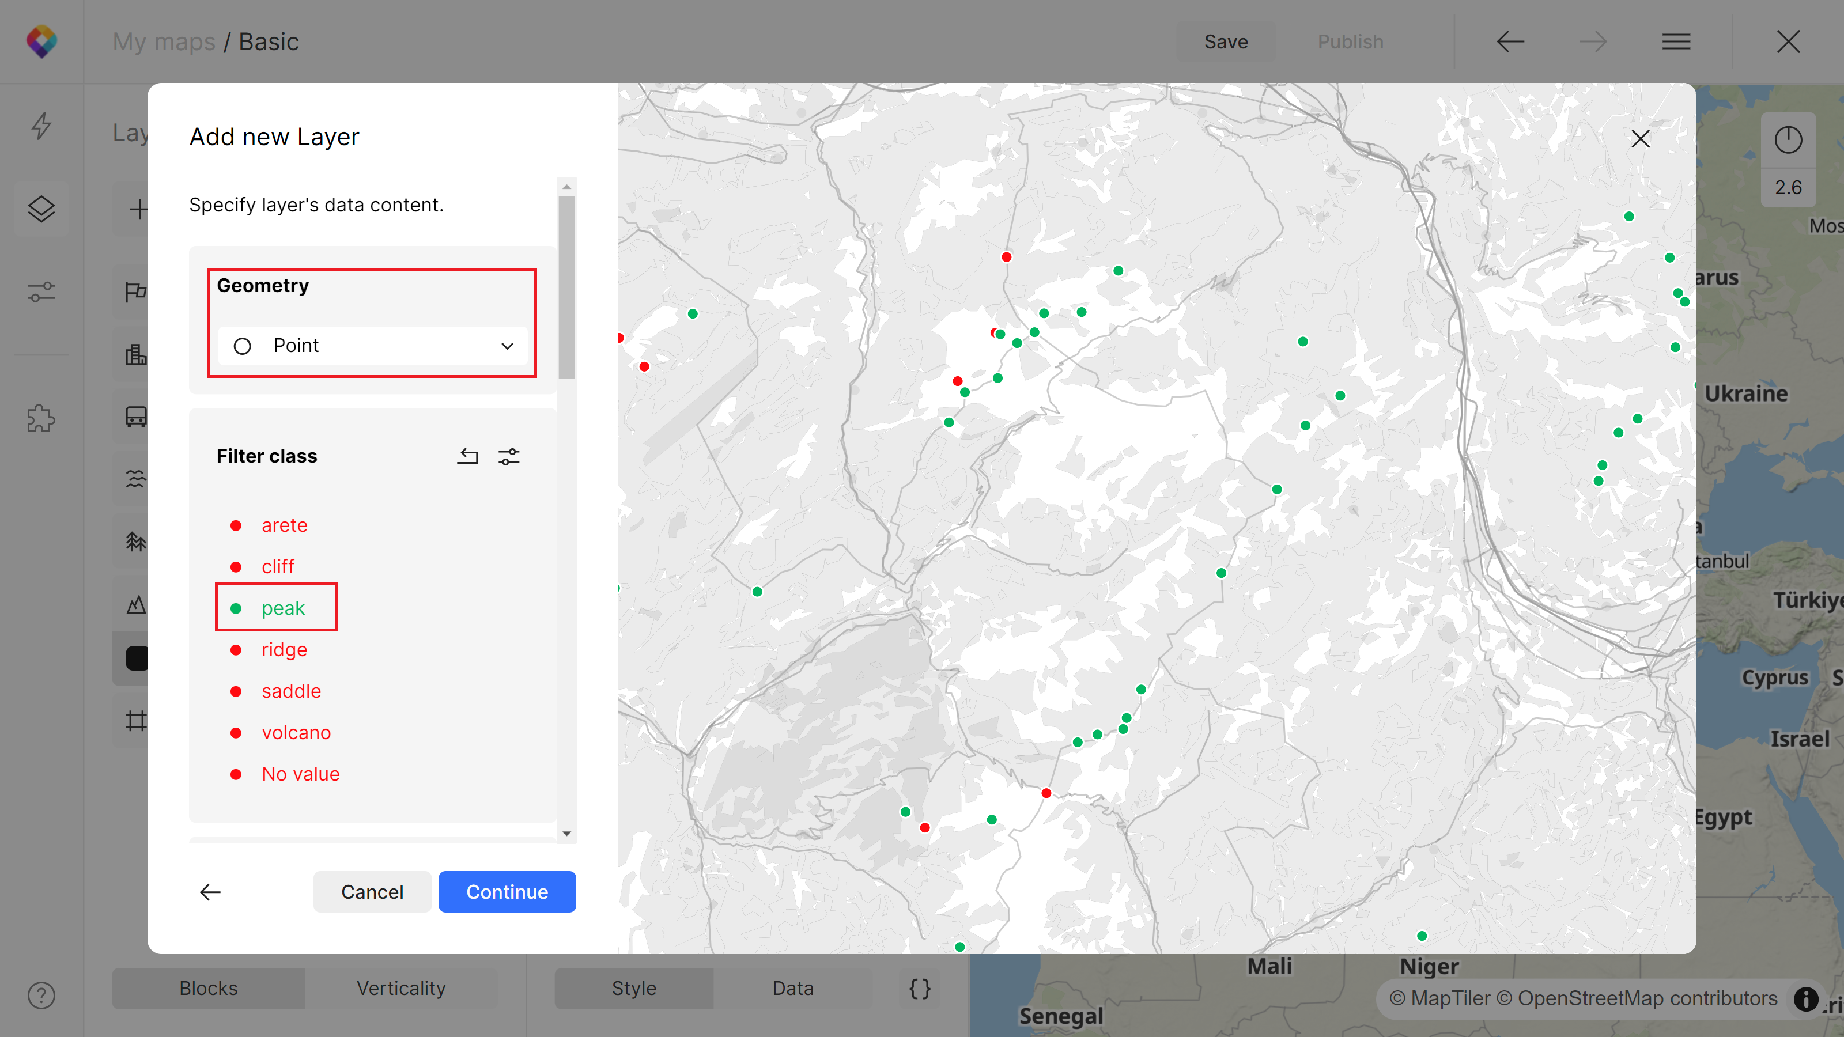This screenshot has height=1037, width=1844.
Task: Open the layers panel icon in sidebar
Action: tap(41, 209)
